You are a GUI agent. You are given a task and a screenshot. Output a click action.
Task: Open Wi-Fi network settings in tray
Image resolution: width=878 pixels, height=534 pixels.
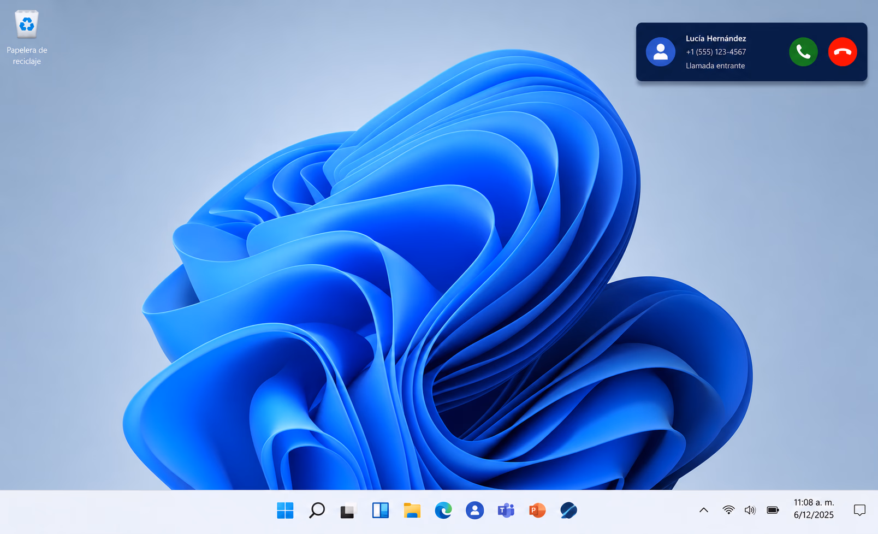click(x=728, y=511)
